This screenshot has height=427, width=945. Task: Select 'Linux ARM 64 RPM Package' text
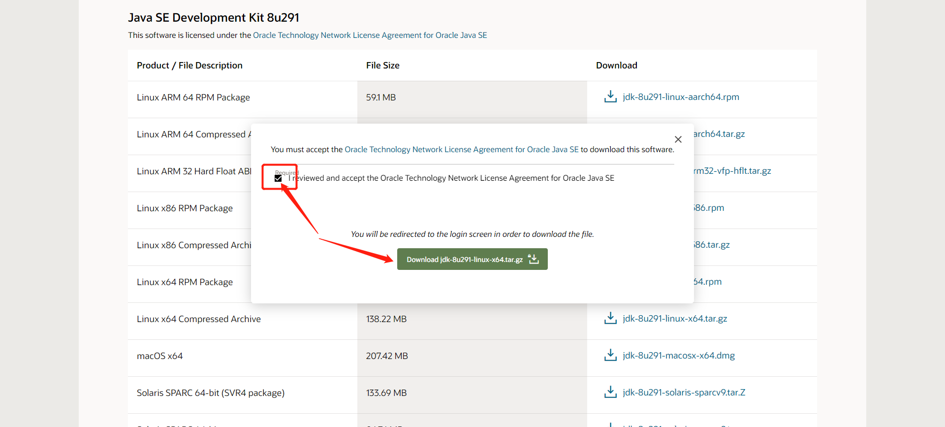[x=193, y=98]
